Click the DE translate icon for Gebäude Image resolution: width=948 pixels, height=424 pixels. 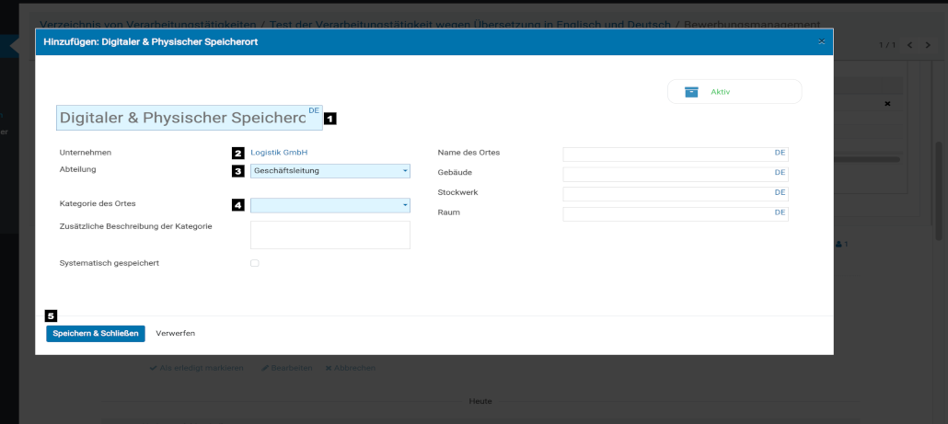point(780,173)
